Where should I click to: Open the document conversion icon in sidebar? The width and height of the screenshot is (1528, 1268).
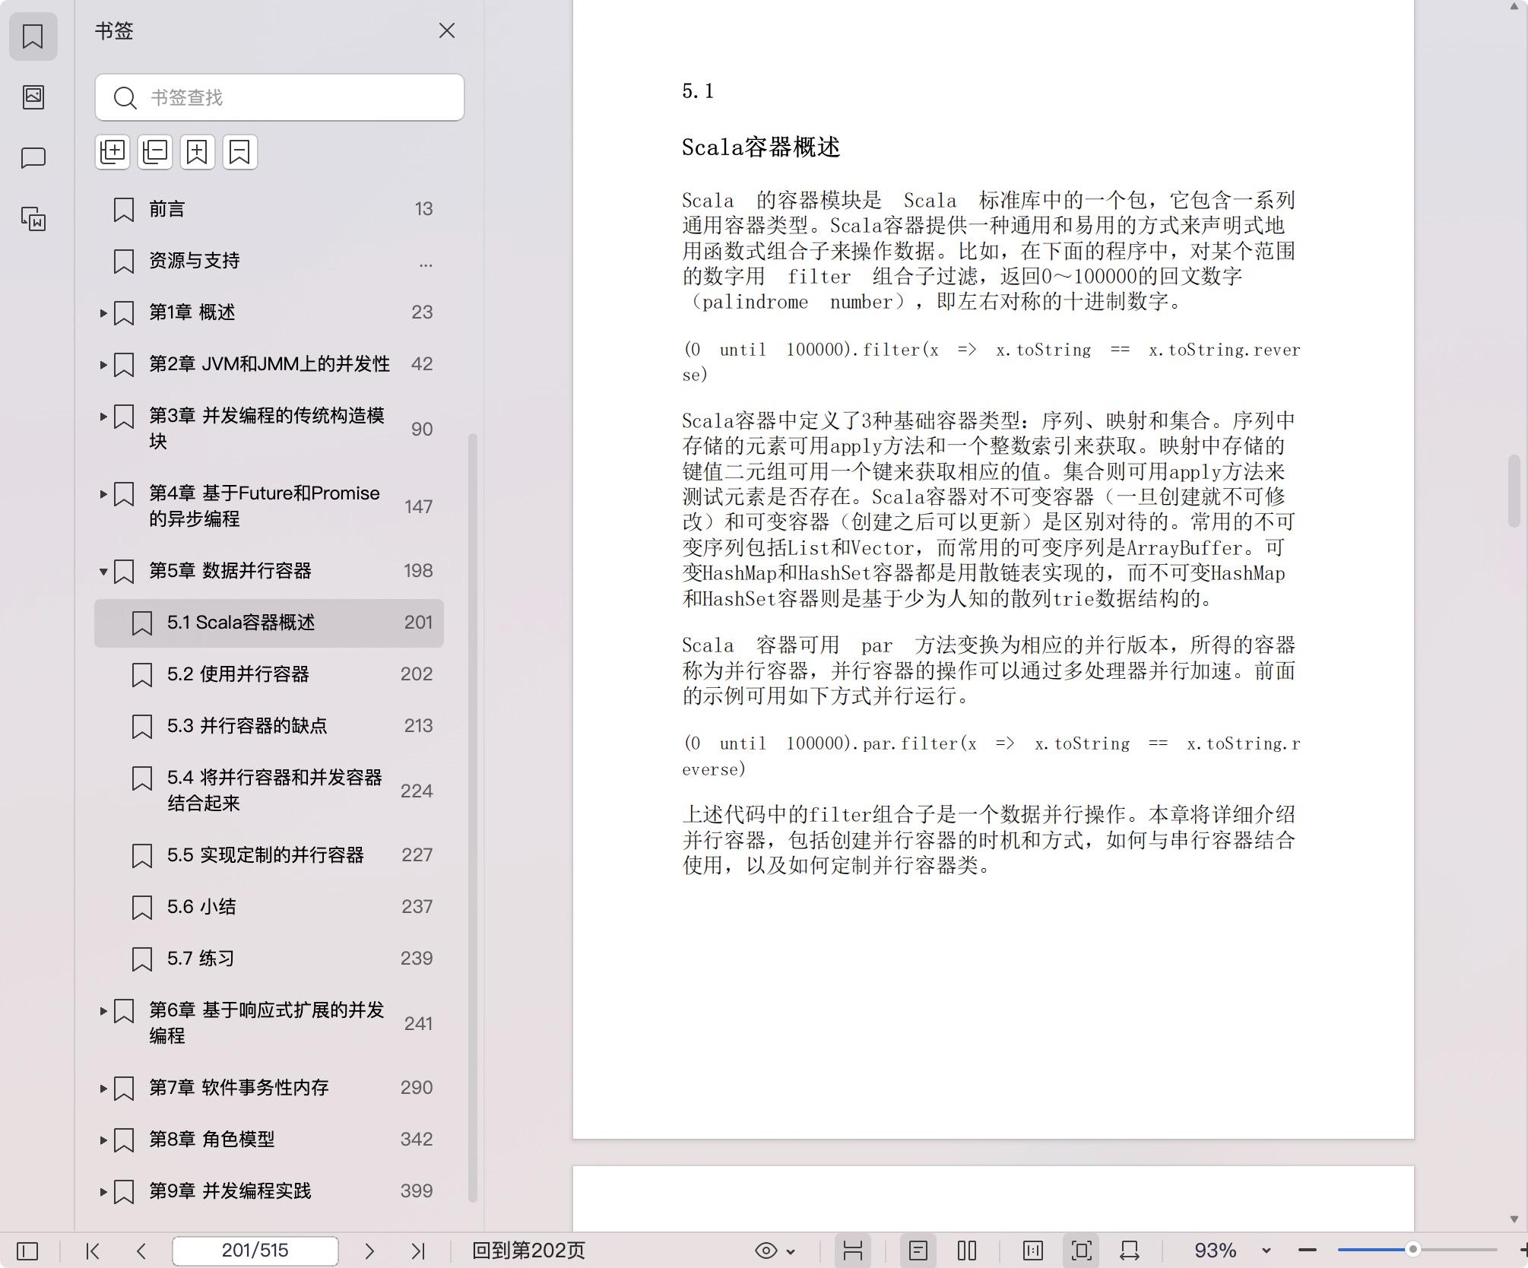[33, 219]
